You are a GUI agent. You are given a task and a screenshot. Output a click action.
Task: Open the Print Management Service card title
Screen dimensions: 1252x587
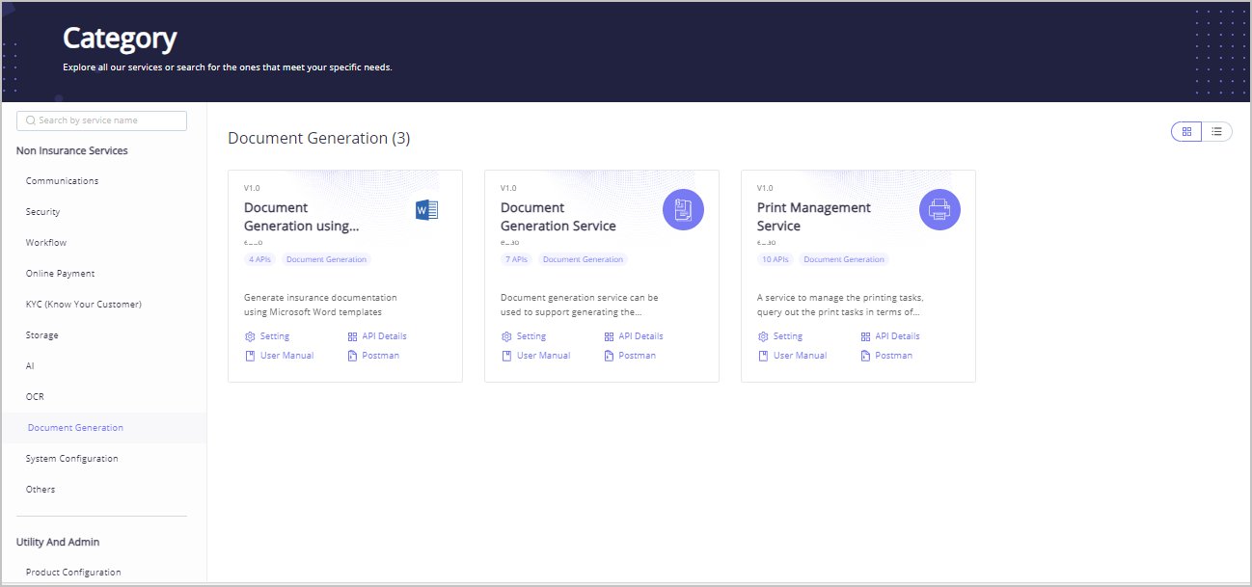coord(814,217)
